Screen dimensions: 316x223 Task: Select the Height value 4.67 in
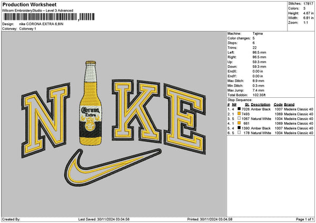tap(308, 13)
